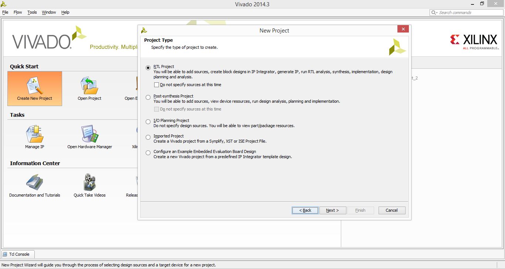Open the Window menu
Viewport: 505px width, 269px height.
tap(49, 12)
